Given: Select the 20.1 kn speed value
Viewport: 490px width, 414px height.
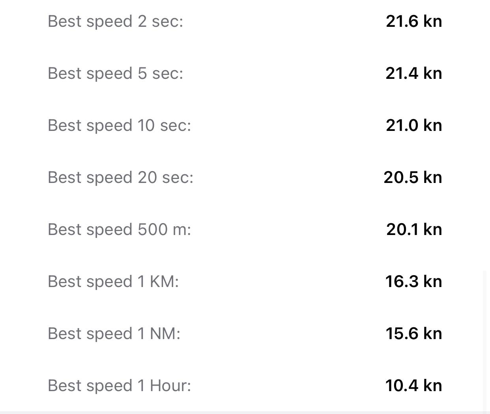Looking at the screenshot, I should tap(414, 229).
